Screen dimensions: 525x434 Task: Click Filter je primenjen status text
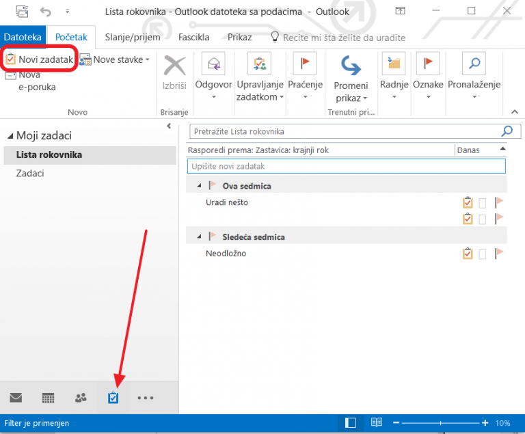point(36,423)
